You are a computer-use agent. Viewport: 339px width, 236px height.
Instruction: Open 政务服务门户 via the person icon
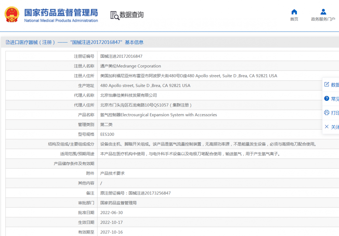tap(323, 12)
